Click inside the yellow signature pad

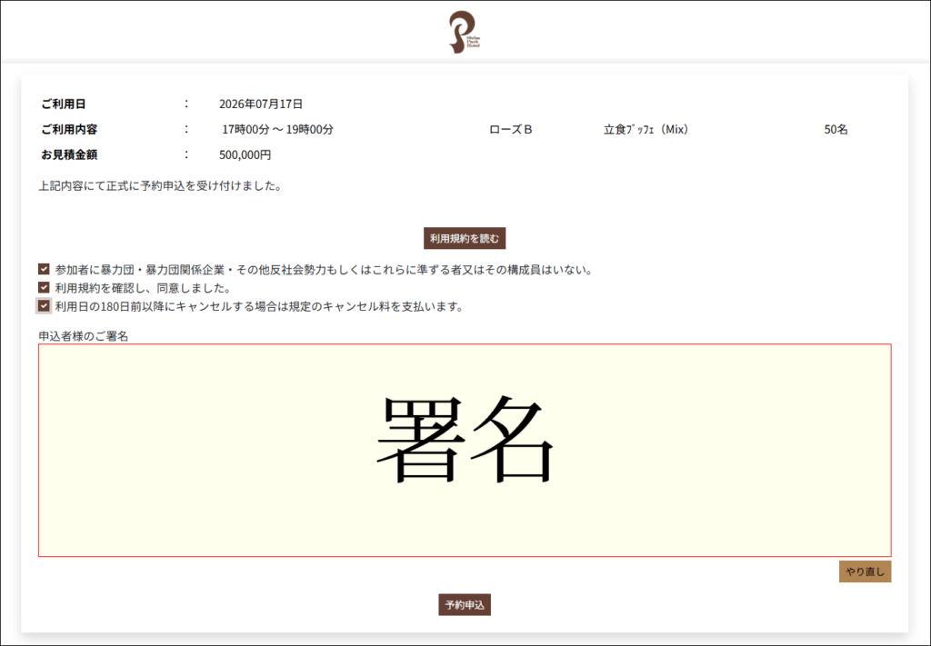[x=465, y=450]
